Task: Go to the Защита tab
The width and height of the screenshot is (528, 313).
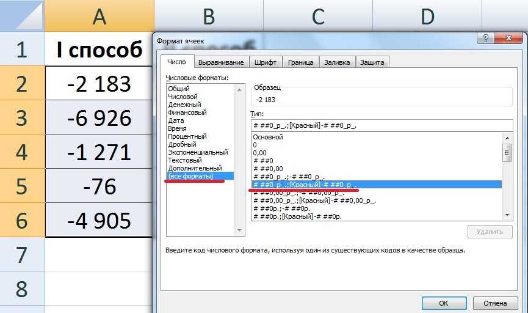Action: click(x=372, y=62)
